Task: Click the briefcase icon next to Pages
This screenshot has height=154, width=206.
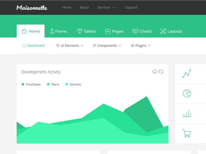Action: tap(108, 31)
